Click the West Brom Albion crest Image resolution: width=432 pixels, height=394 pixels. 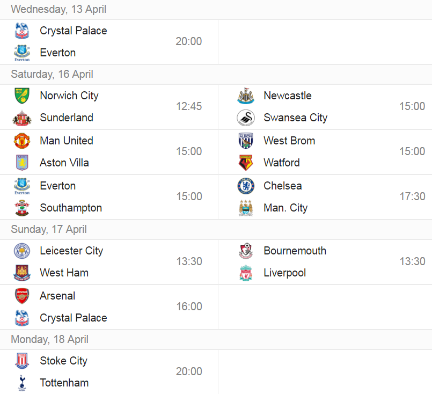click(x=246, y=141)
